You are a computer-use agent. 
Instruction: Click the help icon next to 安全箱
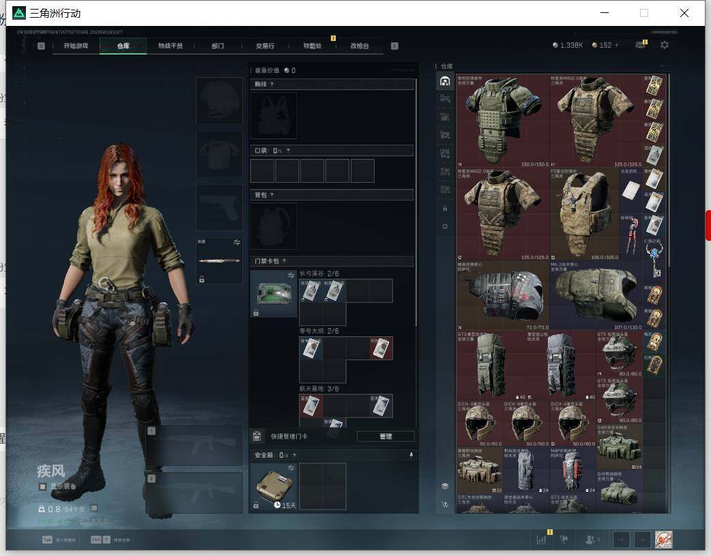coord(295,455)
